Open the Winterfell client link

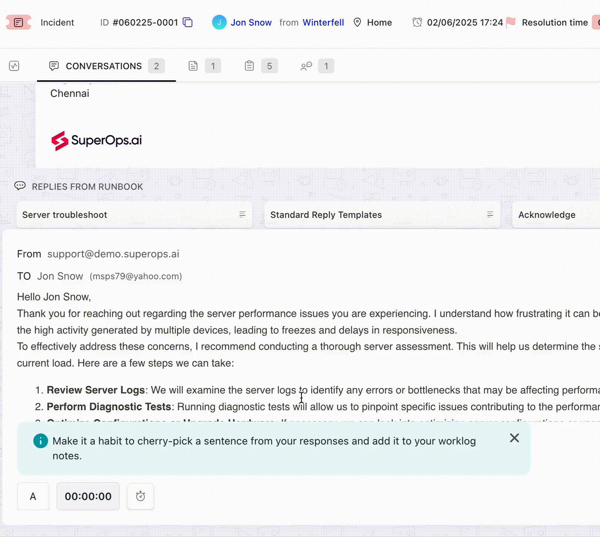click(x=323, y=23)
